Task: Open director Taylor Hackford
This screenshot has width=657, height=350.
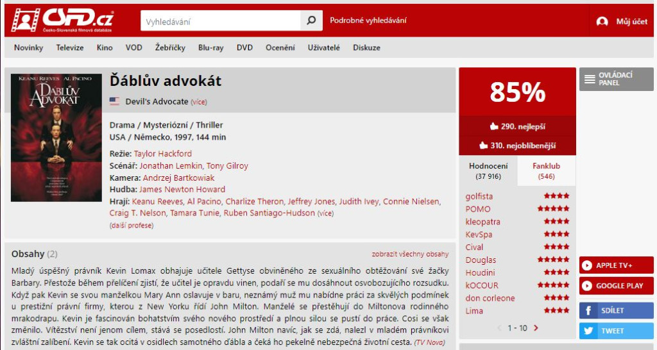Action: click(x=163, y=154)
